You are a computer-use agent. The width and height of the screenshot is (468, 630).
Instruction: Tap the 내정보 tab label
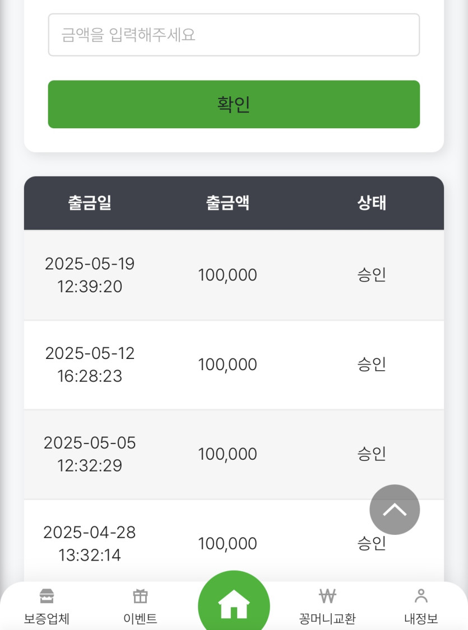(421, 619)
